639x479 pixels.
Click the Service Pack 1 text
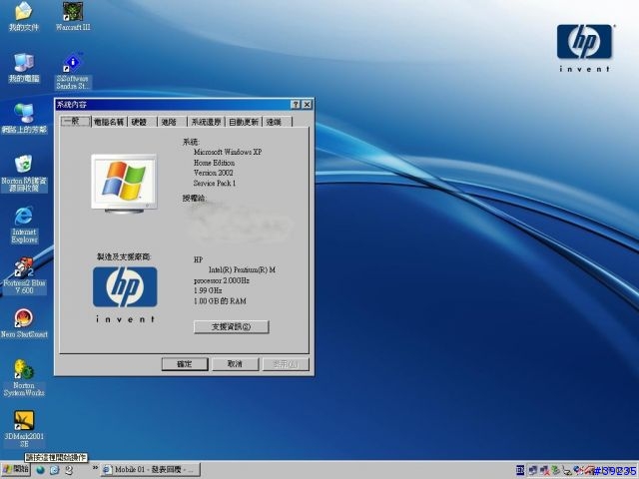[x=215, y=184]
